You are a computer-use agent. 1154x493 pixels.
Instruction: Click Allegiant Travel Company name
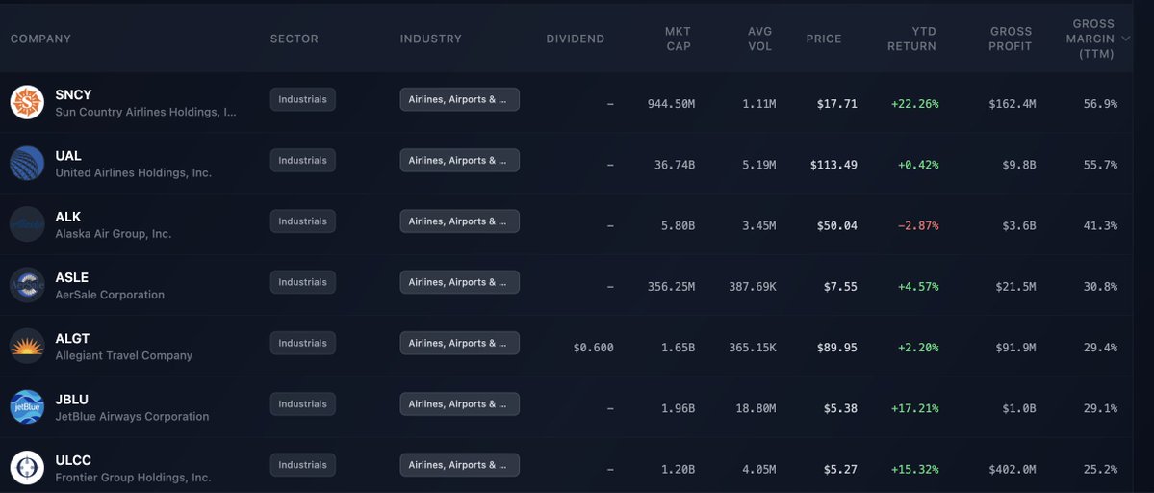[x=123, y=356]
